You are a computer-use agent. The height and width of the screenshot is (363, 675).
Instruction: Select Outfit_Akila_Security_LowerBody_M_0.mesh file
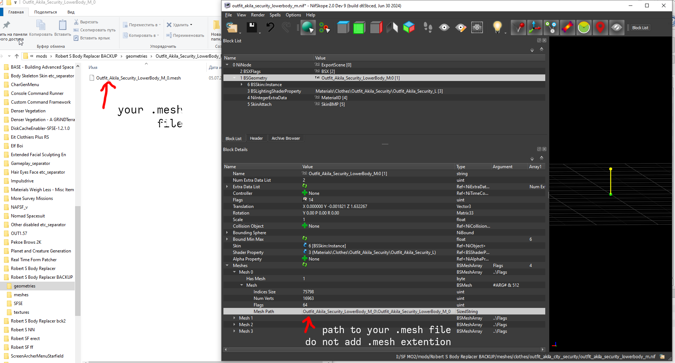(x=138, y=78)
